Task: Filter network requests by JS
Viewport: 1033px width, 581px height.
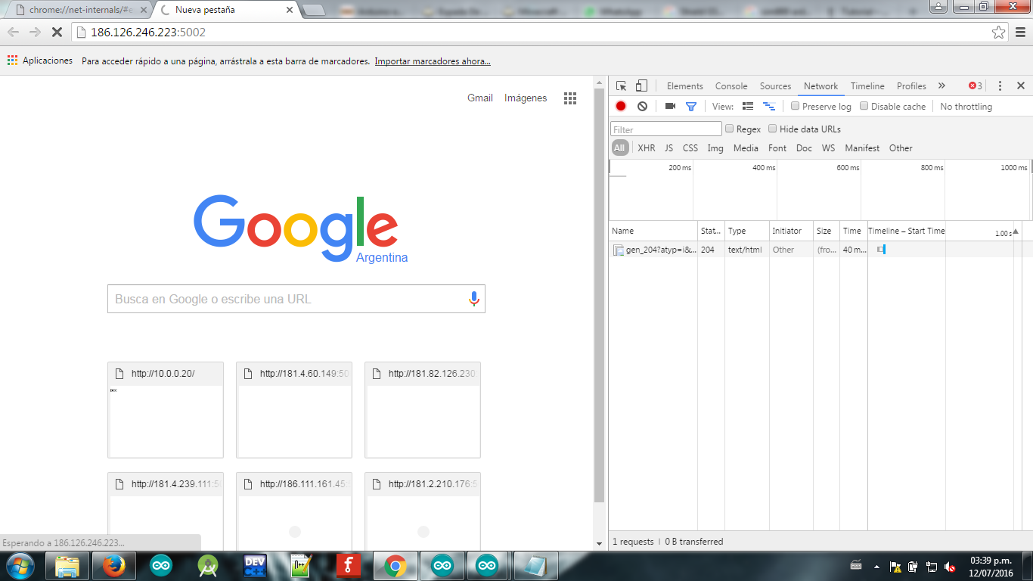Action: [669, 148]
